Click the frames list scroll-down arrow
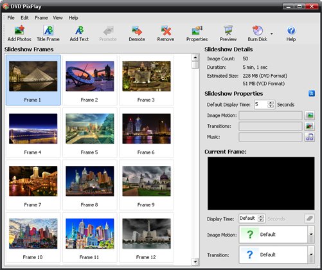The image size is (322, 270). pyautogui.click(x=195, y=262)
